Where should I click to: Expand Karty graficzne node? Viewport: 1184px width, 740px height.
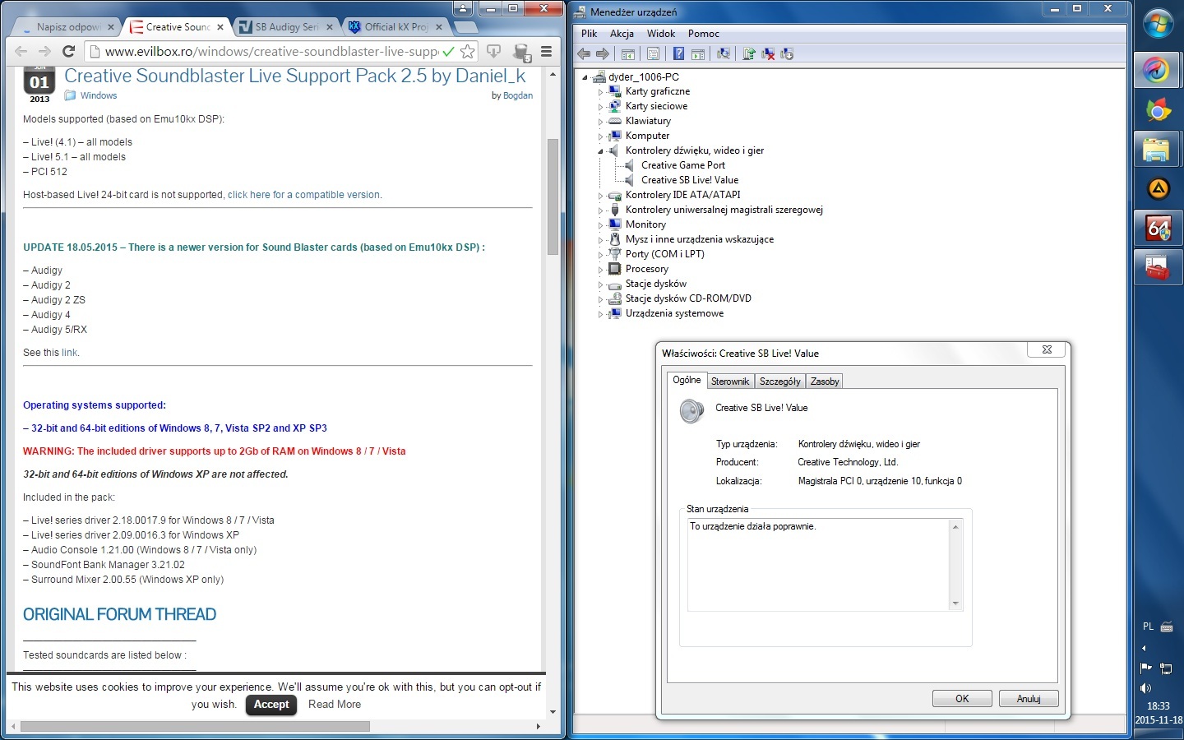click(x=600, y=92)
